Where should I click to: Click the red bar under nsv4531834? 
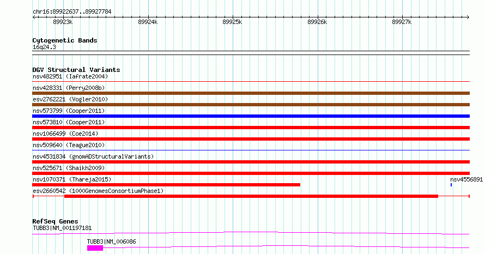(251, 162)
